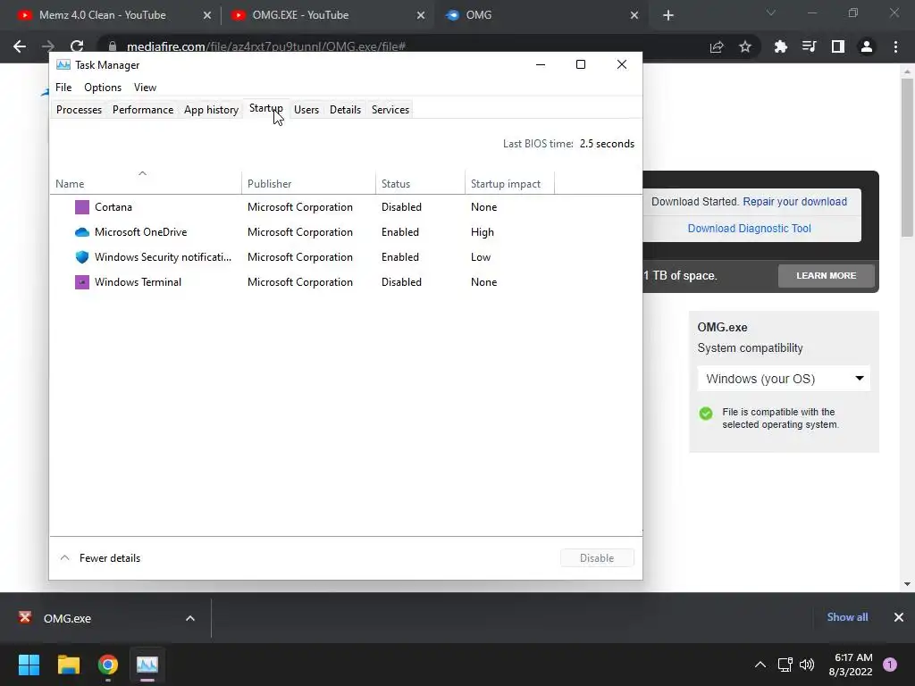Image resolution: width=915 pixels, height=686 pixels.
Task: Switch to the Details tab
Action: tap(345, 110)
